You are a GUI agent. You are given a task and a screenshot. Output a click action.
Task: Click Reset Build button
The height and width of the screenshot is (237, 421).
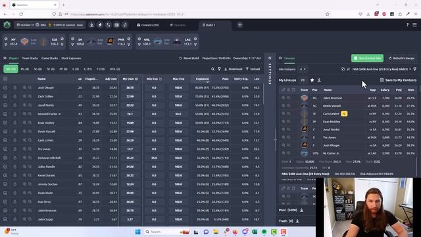[x=189, y=58]
